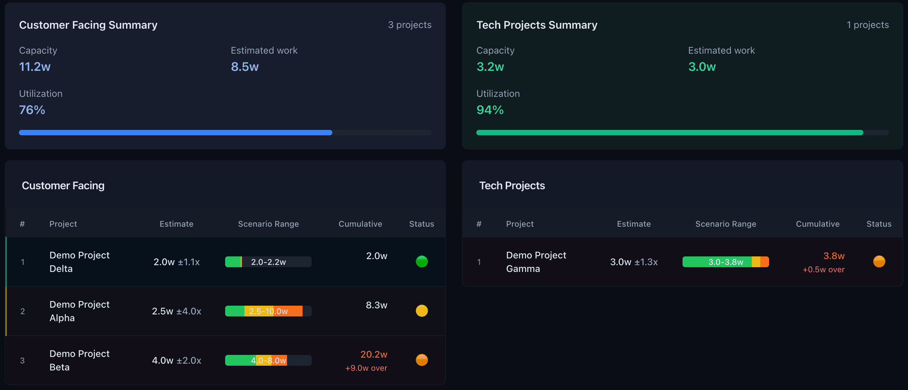Click the Beta 4.0-8.0w scenario range bar
The height and width of the screenshot is (390, 908).
pyautogui.click(x=268, y=360)
